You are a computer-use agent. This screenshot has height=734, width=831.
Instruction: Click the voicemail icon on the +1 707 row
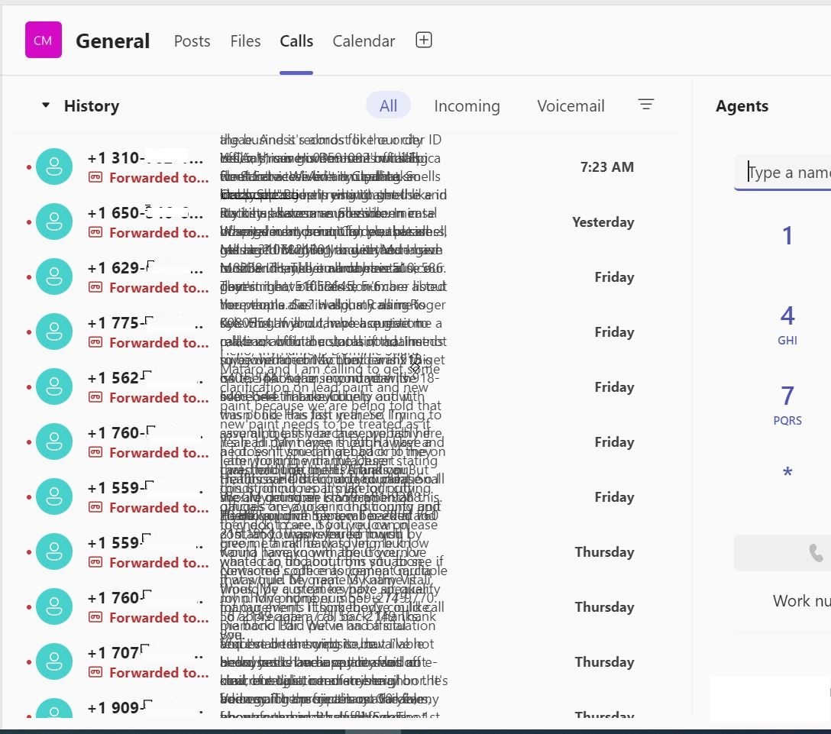click(95, 672)
